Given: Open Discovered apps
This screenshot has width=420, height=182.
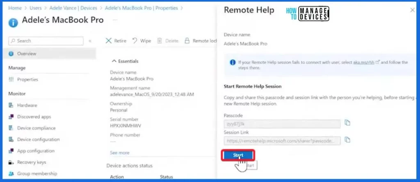Looking at the screenshot, I should (34, 117).
